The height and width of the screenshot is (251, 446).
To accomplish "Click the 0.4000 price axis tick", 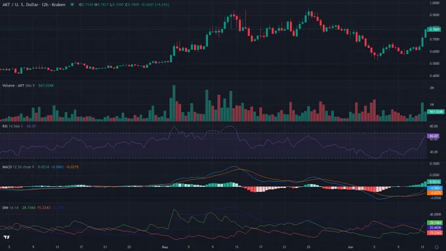I will click(x=434, y=76).
